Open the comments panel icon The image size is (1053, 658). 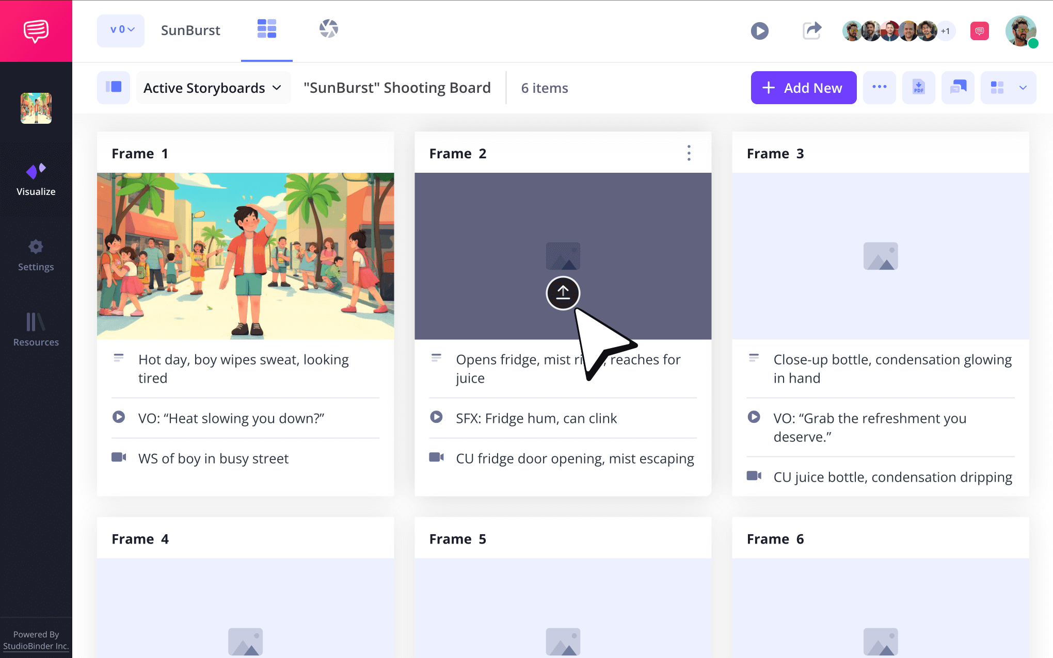(958, 88)
